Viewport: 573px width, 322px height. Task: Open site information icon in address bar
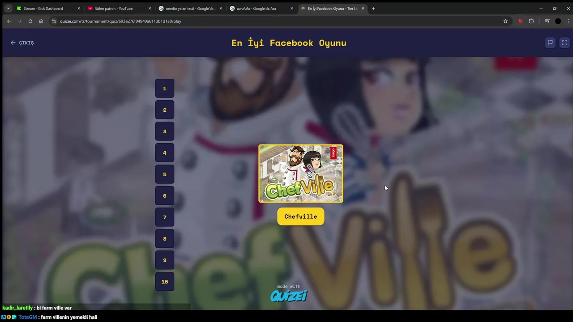54,21
